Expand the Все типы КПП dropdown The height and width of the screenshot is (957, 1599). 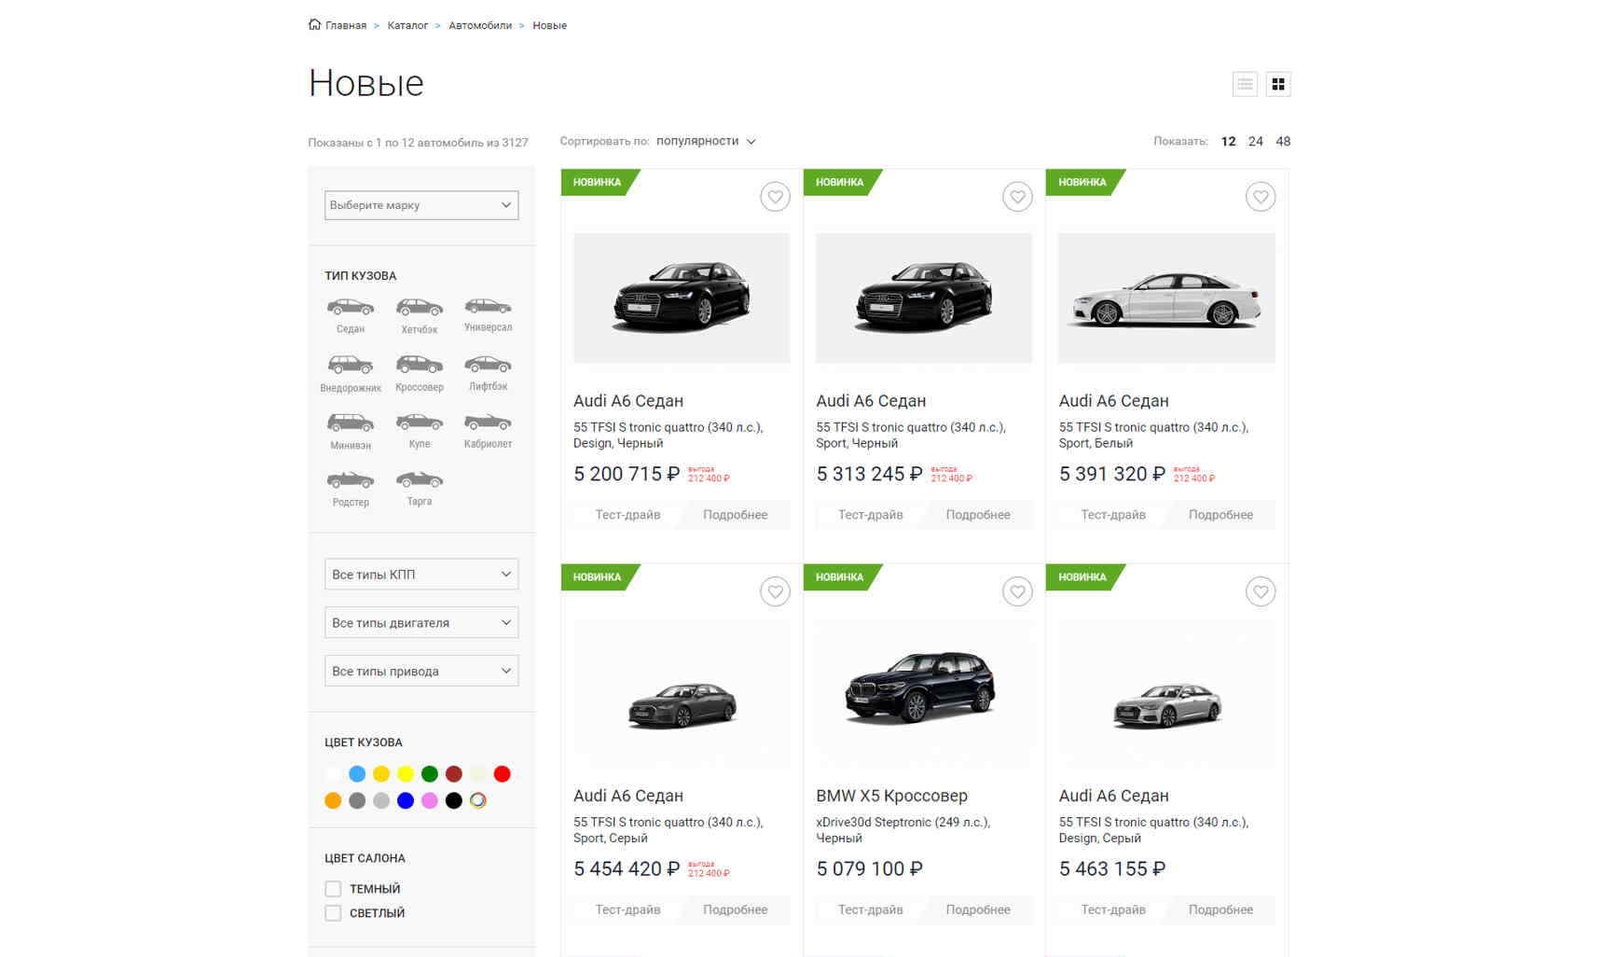point(421,575)
